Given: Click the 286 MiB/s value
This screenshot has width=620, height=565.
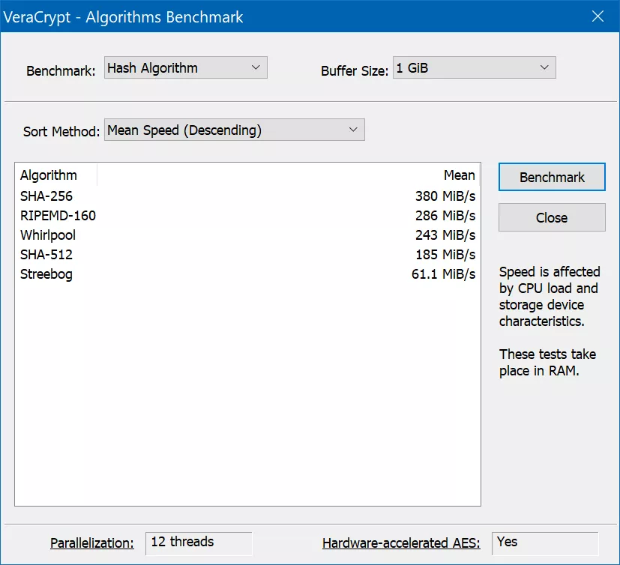Looking at the screenshot, I should 445,215.
